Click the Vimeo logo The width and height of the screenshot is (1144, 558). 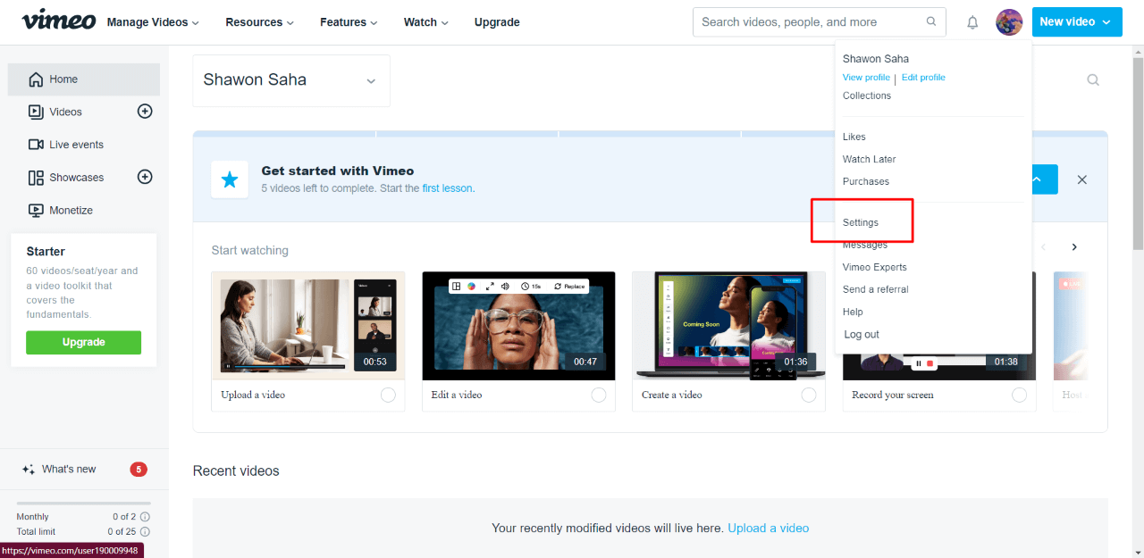pos(58,20)
